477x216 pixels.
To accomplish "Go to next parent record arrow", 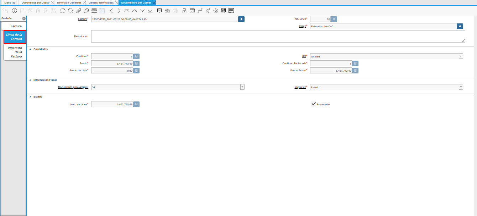I will coord(119,11).
